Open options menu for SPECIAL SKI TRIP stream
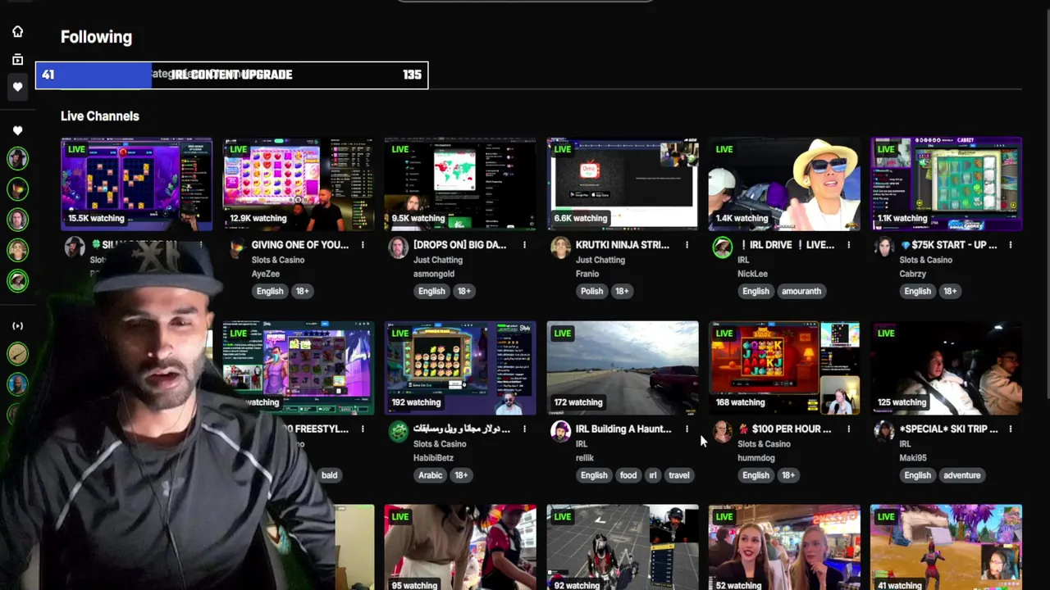This screenshot has width=1050, height=590. [x=1011, y=429]
